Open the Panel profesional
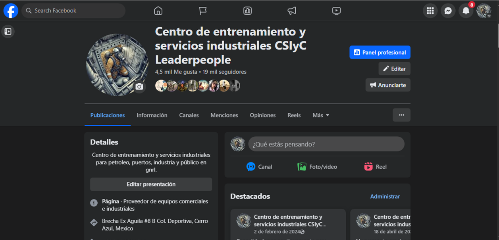This screenshot has width=499, height=240. coord(380,52)
